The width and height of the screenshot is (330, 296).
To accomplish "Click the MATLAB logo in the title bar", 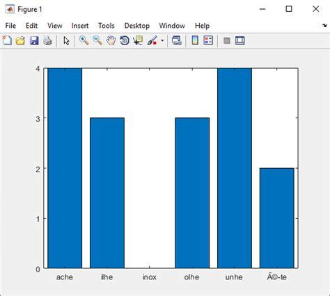I will pyautogui.click(x=10, y=9).
